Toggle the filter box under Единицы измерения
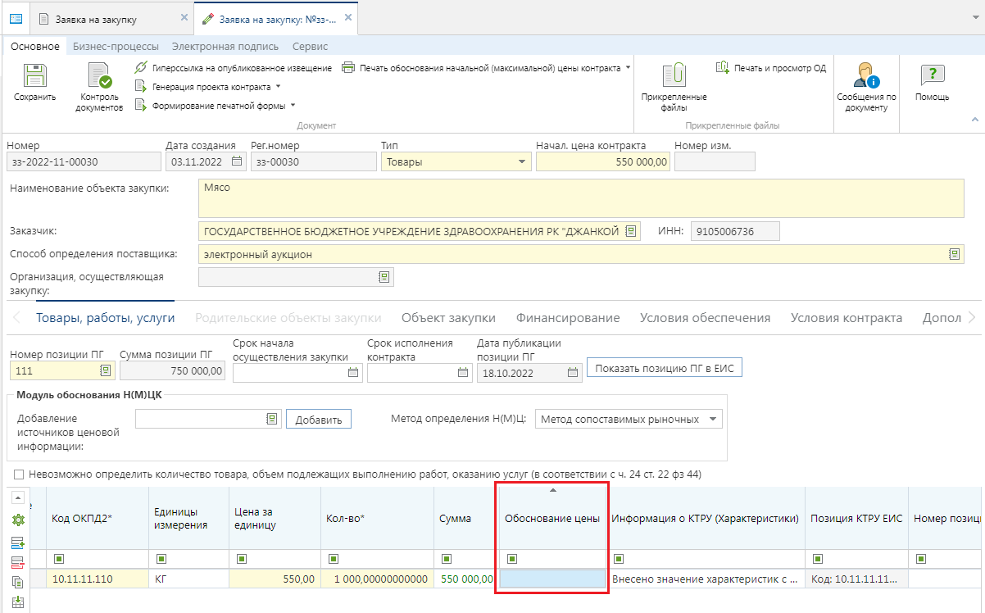The height and width of the screenshot is (613, 985). pyautogui.click(x=161, y=559)
